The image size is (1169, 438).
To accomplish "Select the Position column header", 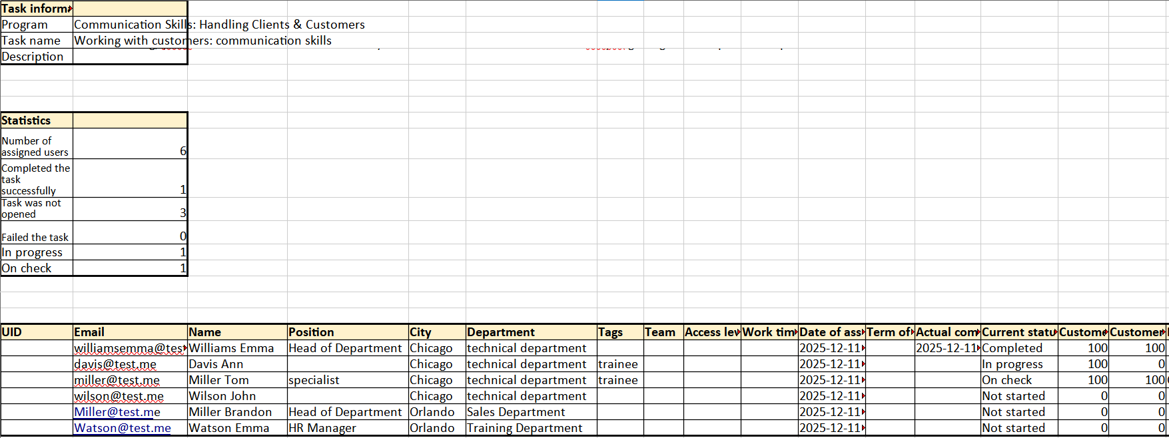I will 346,332.
